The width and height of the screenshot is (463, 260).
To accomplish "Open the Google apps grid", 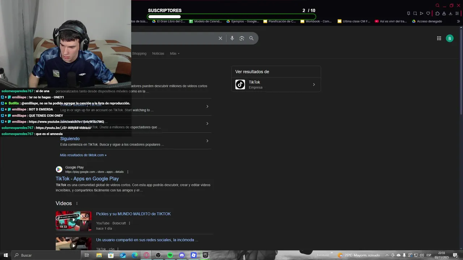I will coord(439,38).
